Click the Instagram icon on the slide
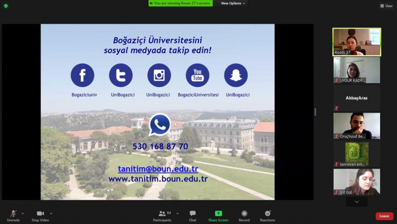Image resolution: width=397 pixels, height=224 pixels. (x=159, y=75)
